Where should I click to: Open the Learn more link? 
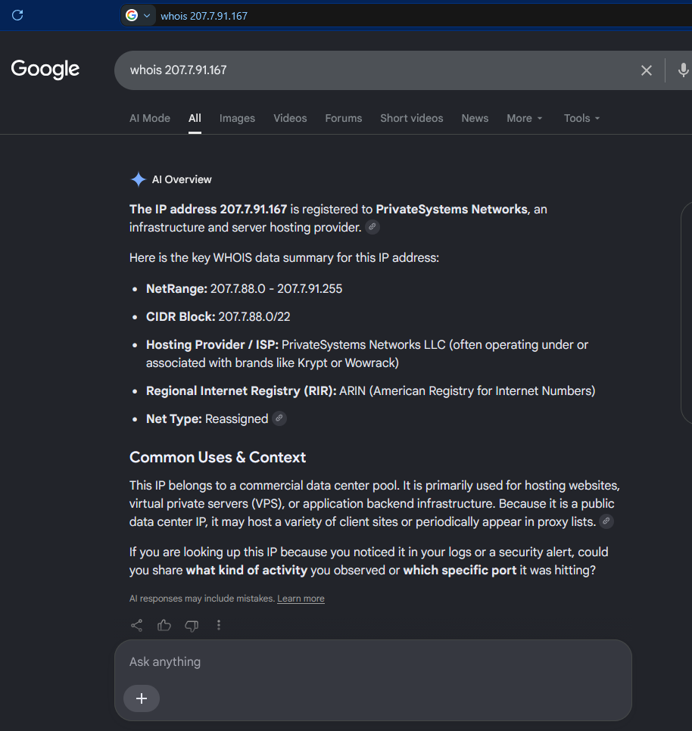click(x=301, y=599)
